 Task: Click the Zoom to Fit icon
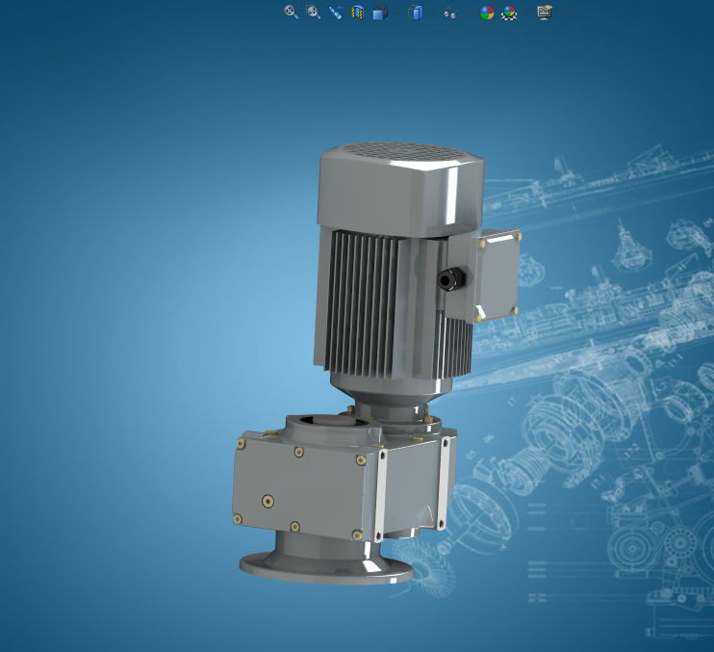(x=291, y=13)
